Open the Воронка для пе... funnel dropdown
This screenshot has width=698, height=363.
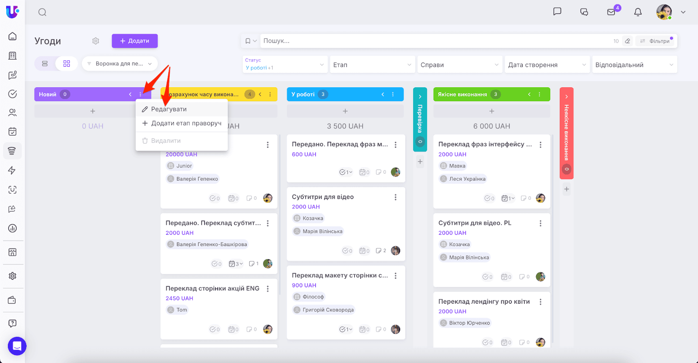tap(120, 64)
